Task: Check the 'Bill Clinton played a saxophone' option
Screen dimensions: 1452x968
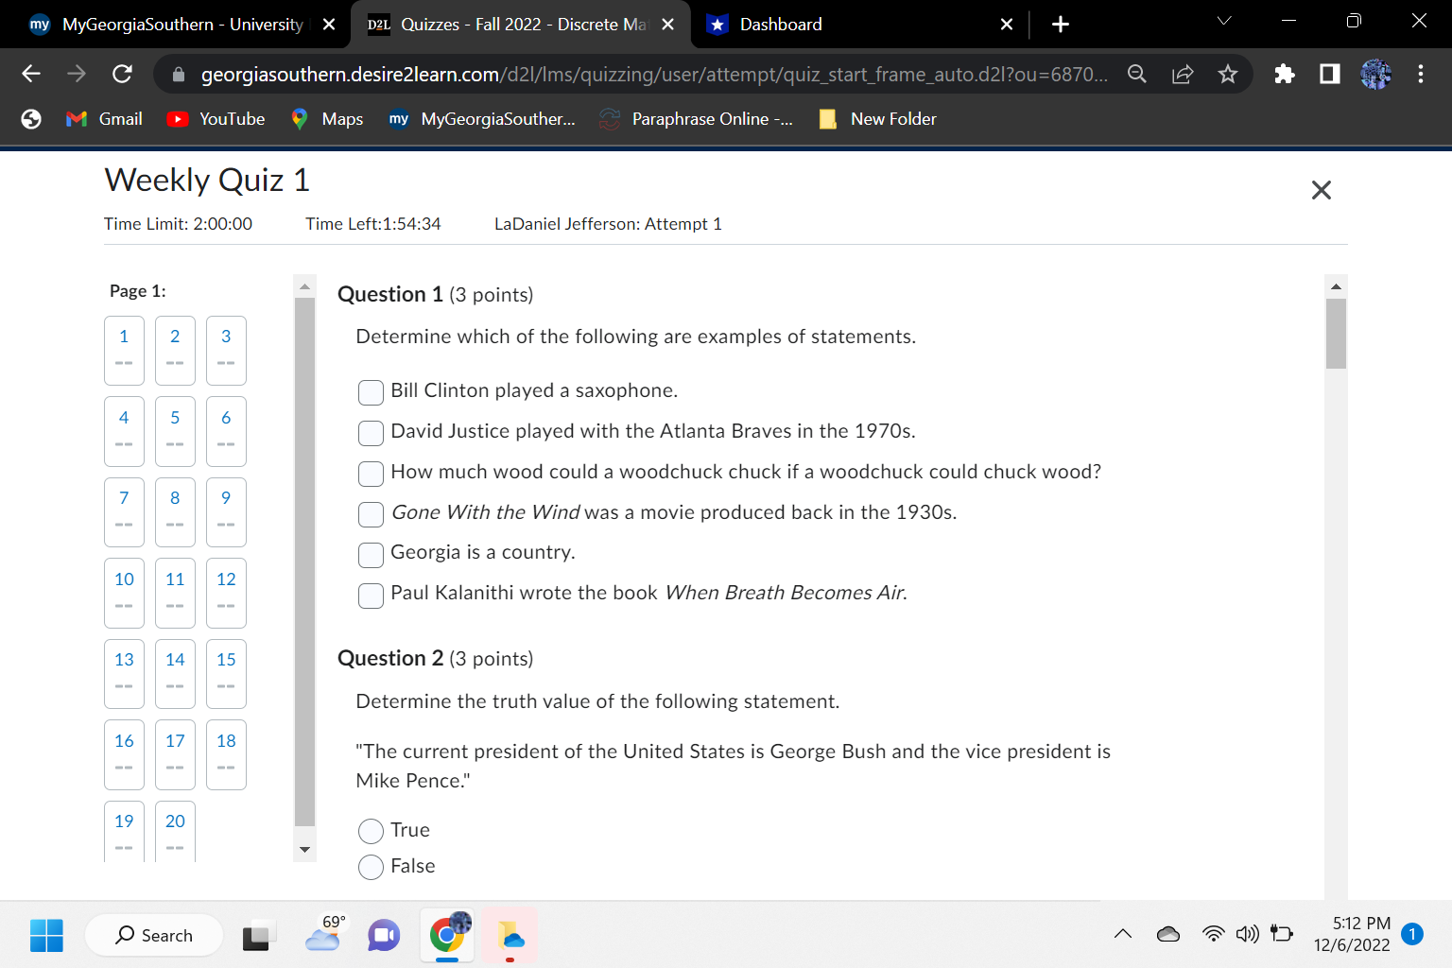Action: tap(371, 392)
